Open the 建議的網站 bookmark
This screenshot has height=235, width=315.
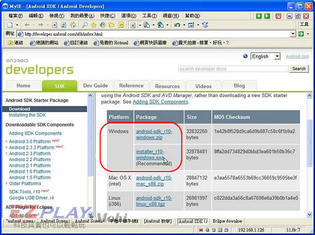[x=44, y=43]
